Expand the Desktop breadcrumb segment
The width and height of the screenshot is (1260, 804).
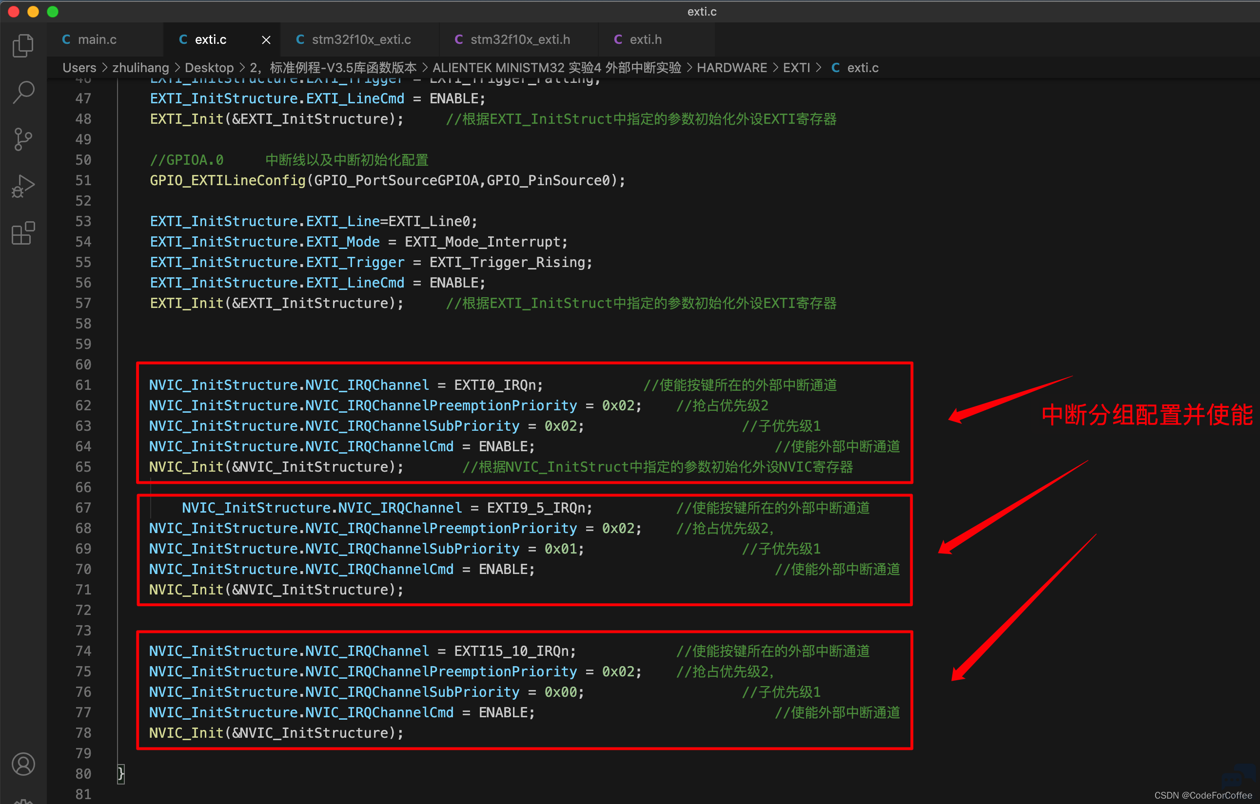click(209, 67)
